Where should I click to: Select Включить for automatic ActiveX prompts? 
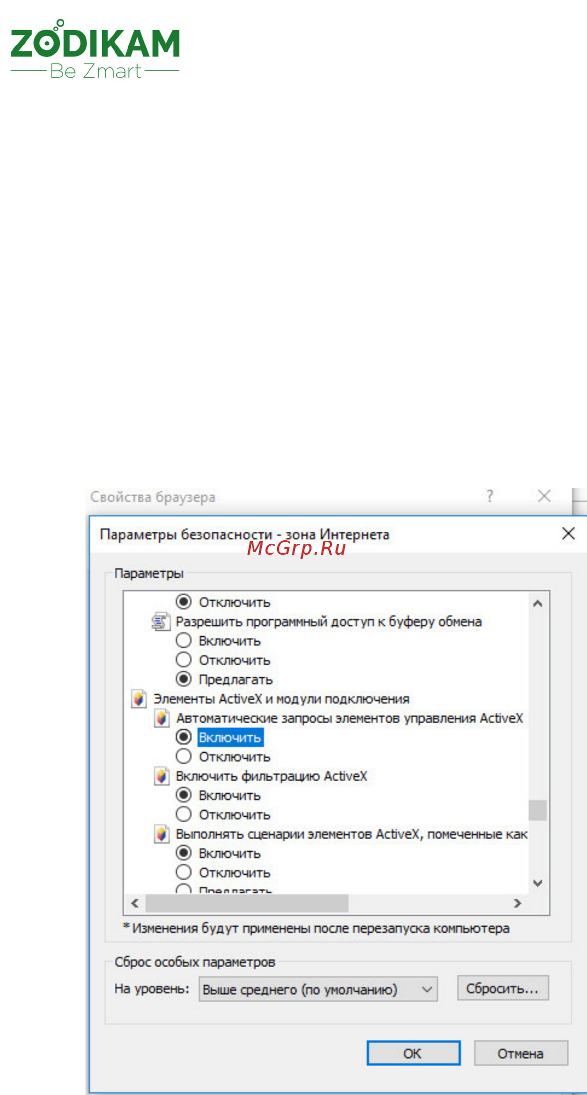[x=183, y=737]
